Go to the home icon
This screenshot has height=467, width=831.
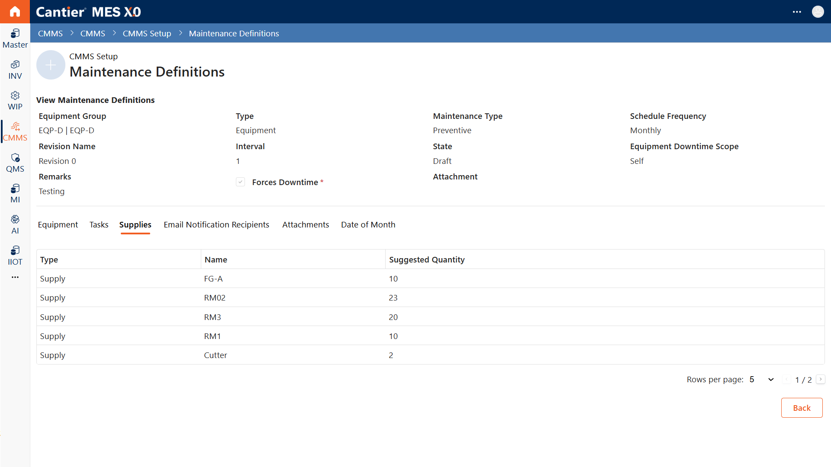point(15,12)
